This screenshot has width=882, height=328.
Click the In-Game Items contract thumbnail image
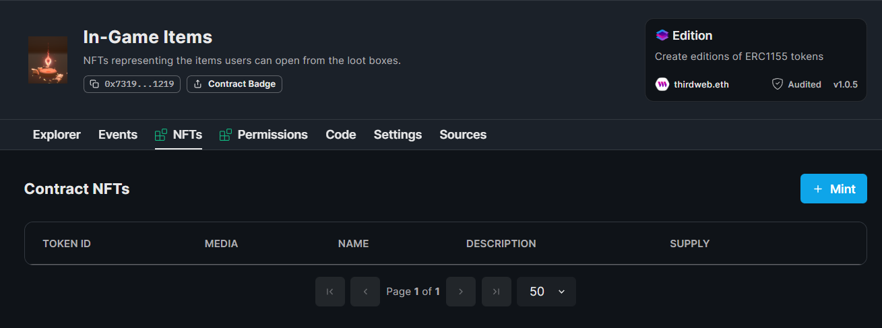pos(48,60)
